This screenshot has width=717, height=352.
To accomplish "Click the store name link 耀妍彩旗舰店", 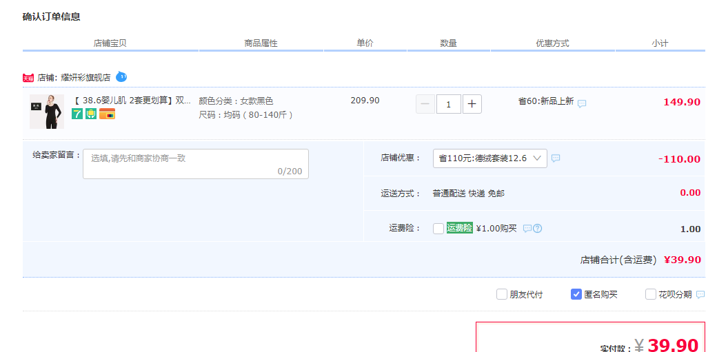I will point(86,78).
